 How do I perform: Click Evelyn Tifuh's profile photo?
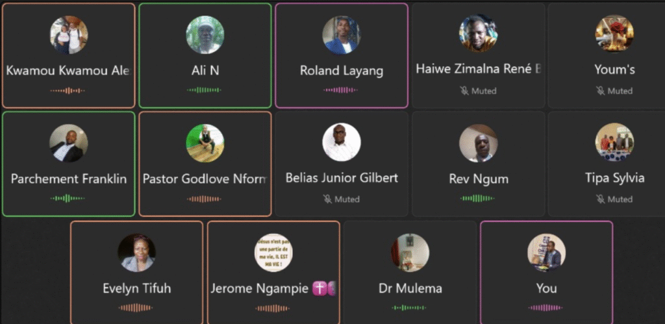(x=136, y=253)
